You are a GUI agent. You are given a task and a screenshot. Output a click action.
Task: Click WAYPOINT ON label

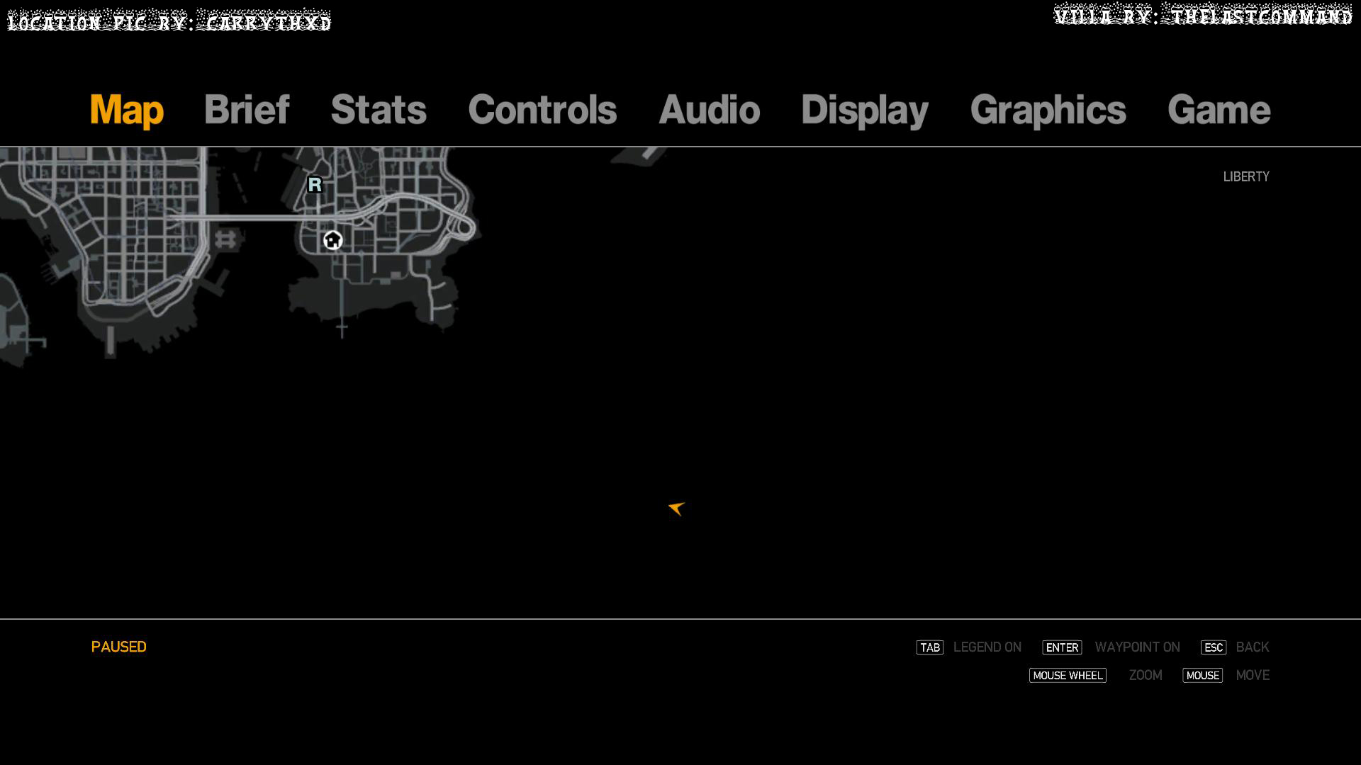point(1137,647)
